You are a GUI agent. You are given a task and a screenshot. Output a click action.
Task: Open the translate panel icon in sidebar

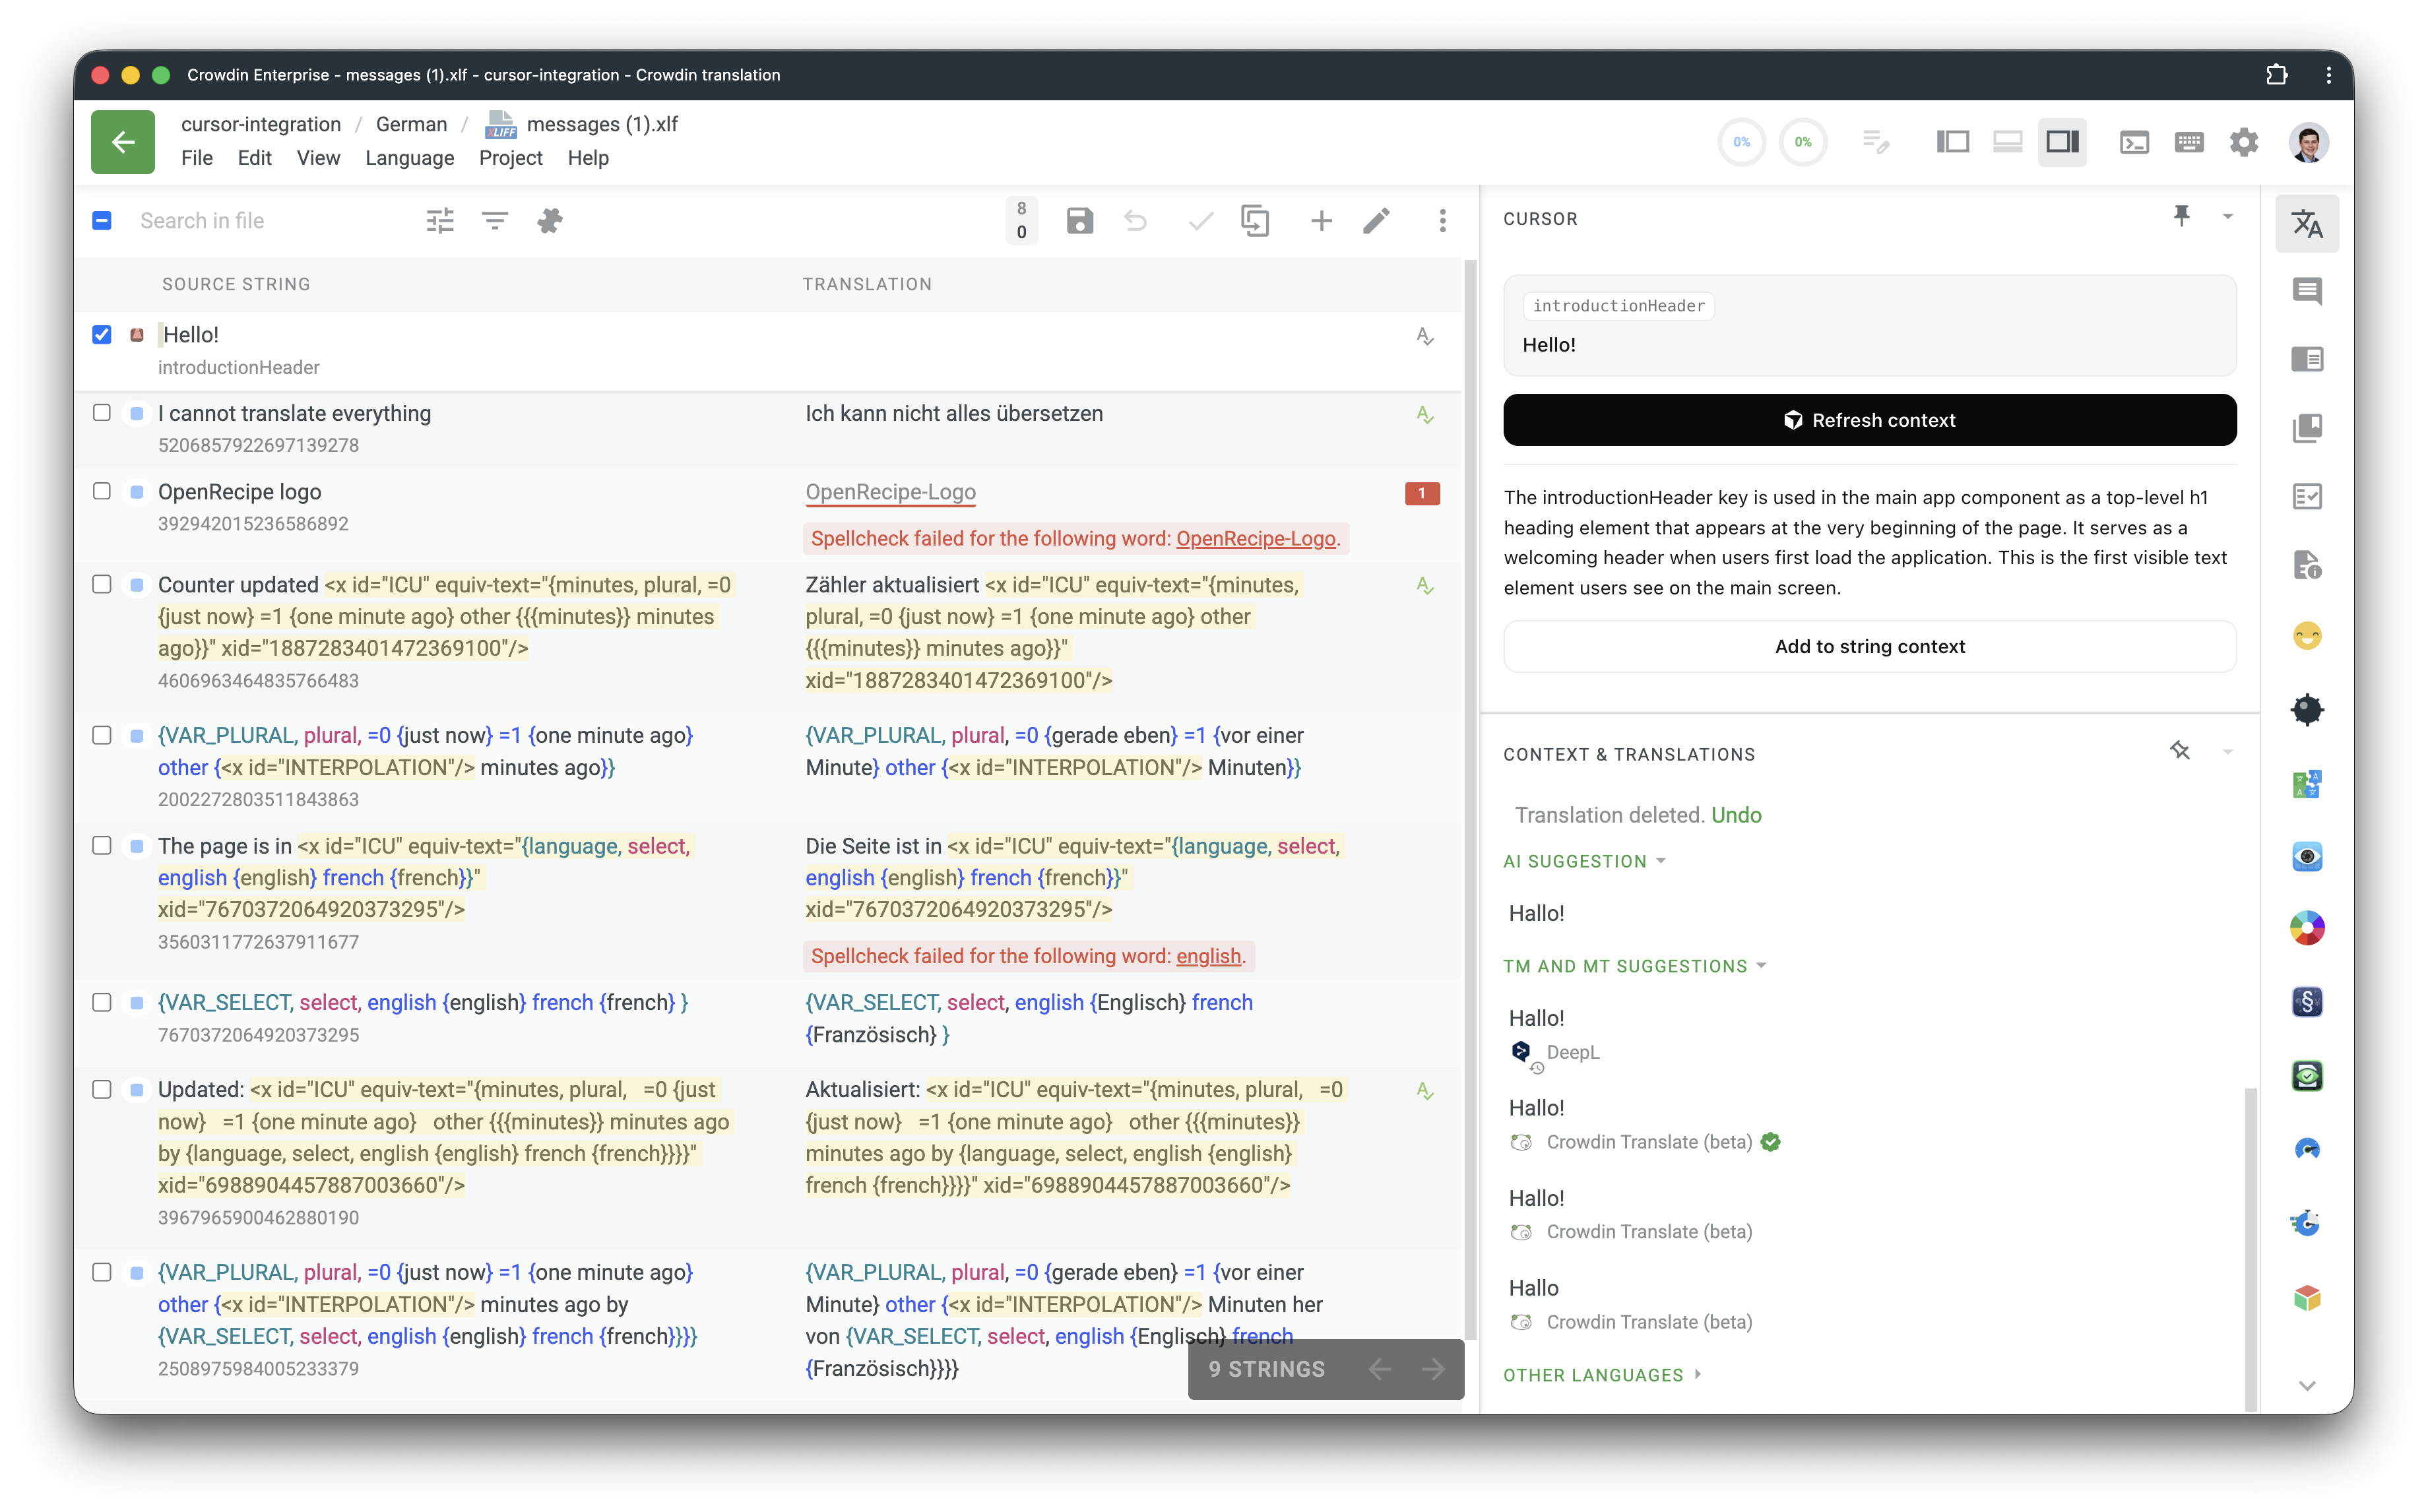pyautogui.click(x=2306, y=223)
